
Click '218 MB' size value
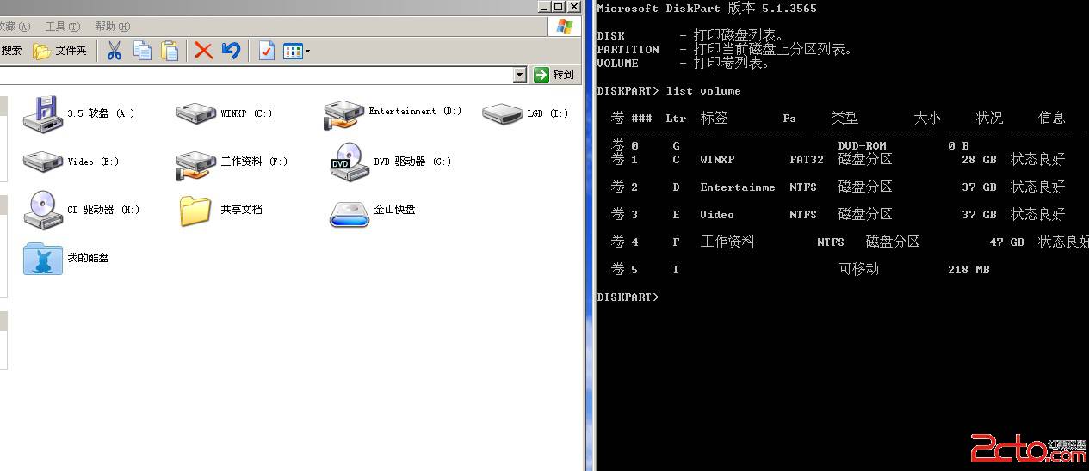click(968, 270)
